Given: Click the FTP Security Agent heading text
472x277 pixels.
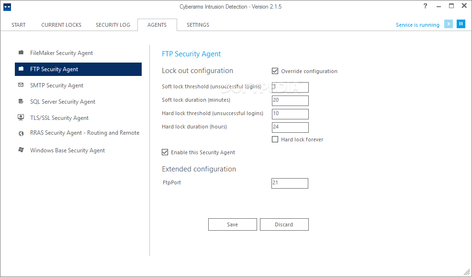Looking at the screenshot, I should (x=191, y=54).
